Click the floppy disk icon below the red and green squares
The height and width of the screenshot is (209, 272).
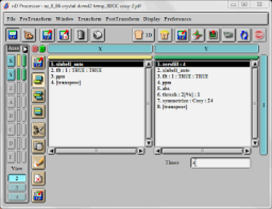tap(38, 62)
